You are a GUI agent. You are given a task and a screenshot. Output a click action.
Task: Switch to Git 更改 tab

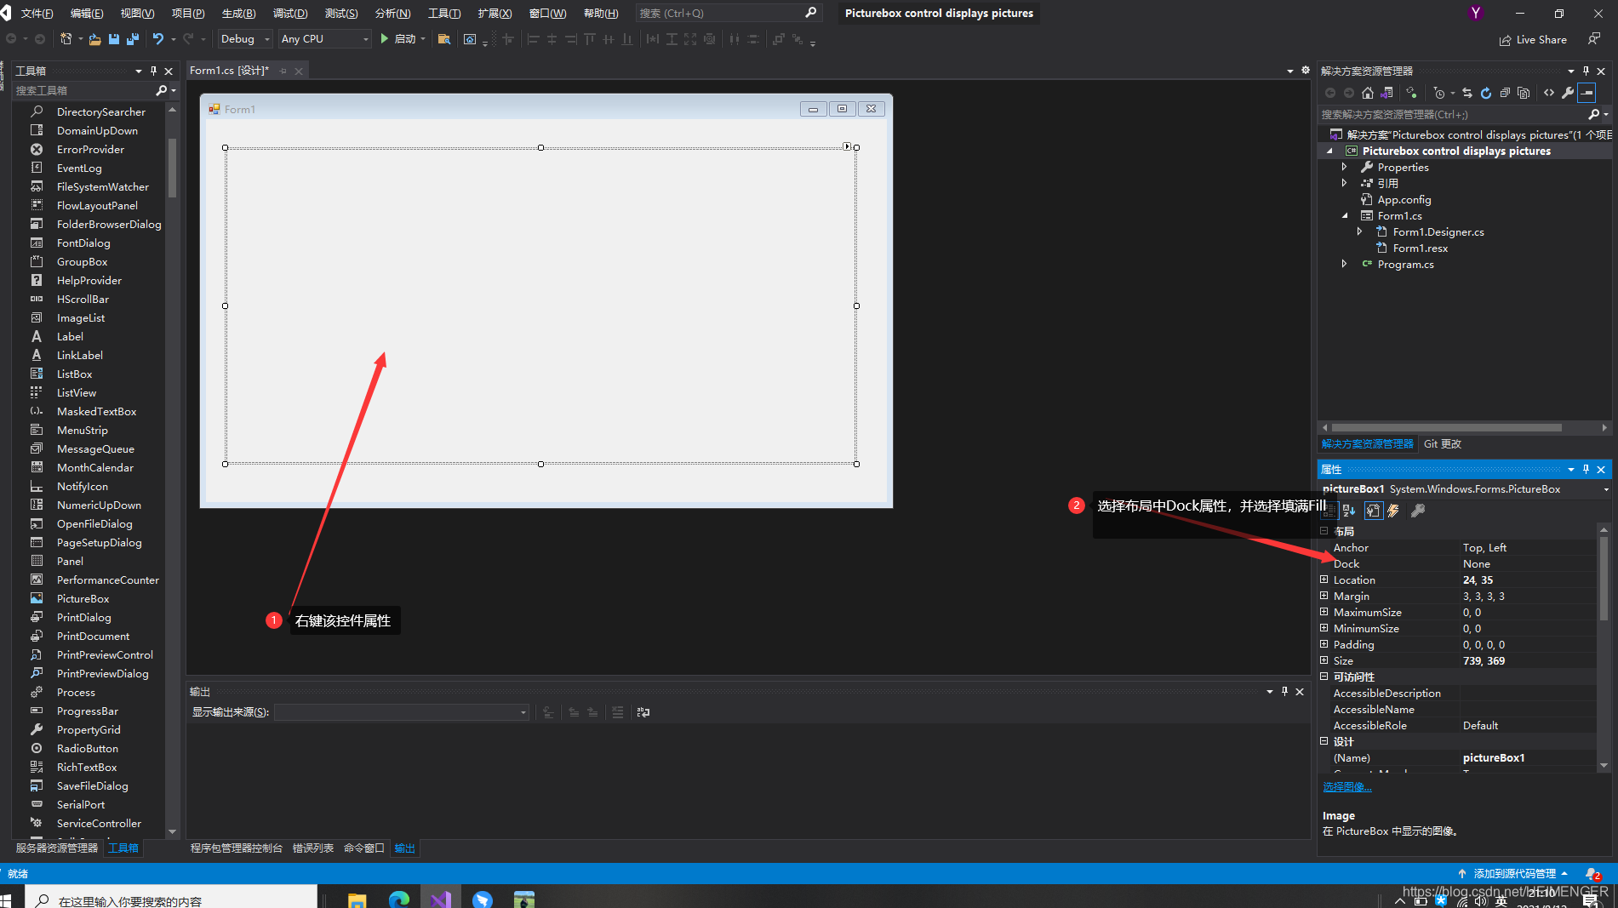click(x=1442, y=443)
